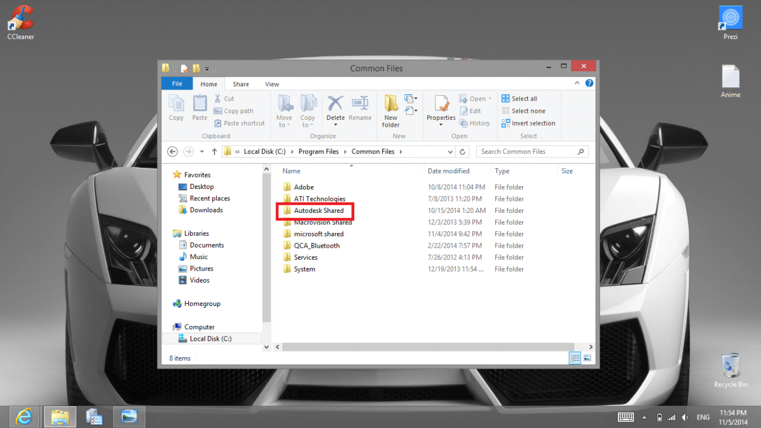Select the System folder
The height and width of the screenshot is (428, 761).
point(299,269)
